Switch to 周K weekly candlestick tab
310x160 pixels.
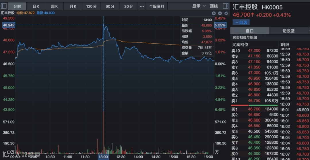click(x=54, y=6)
